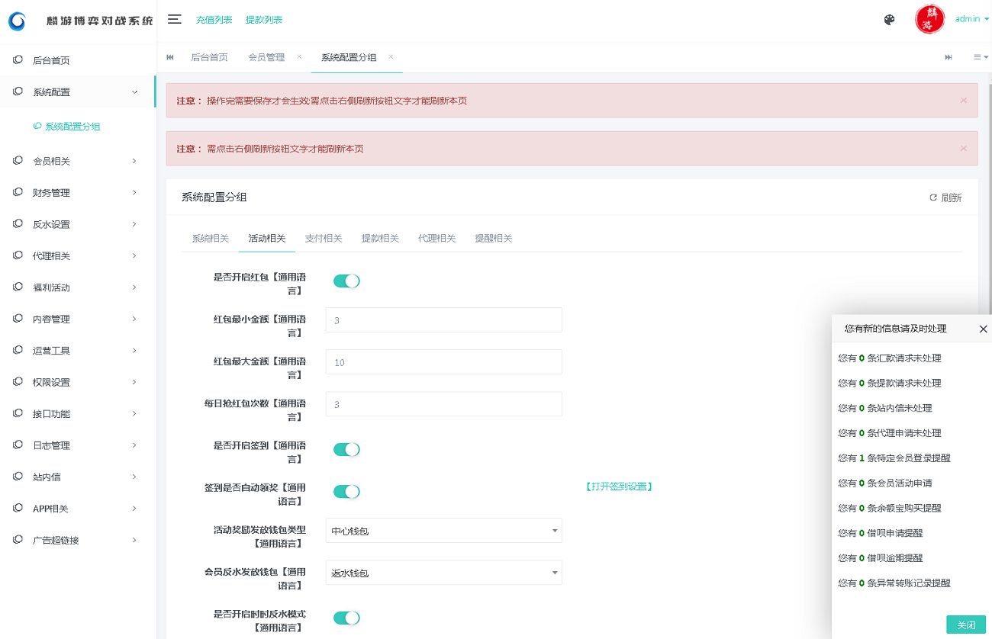The image size is (992, 639).
Task: Open the tab list menu icon
Action: [979, 56]
